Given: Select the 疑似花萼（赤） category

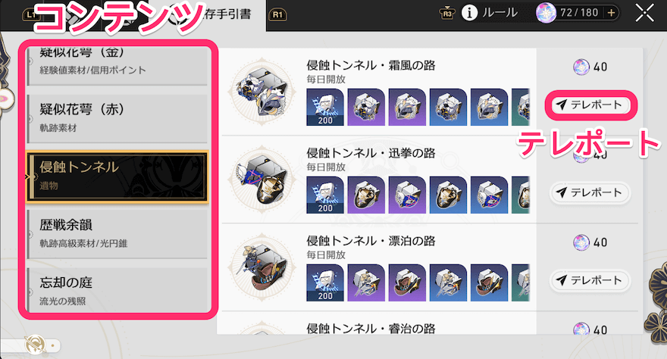Looking at the screenshot, I should tap(117, 118).
